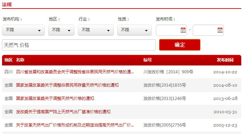Click the red 确定 button
Image resolution: width=243 pixels, height=134 pixels.
(180, 45)
